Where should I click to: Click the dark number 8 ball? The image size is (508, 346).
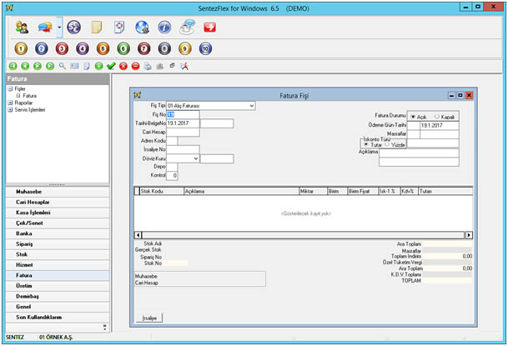[x=164, y=49]
